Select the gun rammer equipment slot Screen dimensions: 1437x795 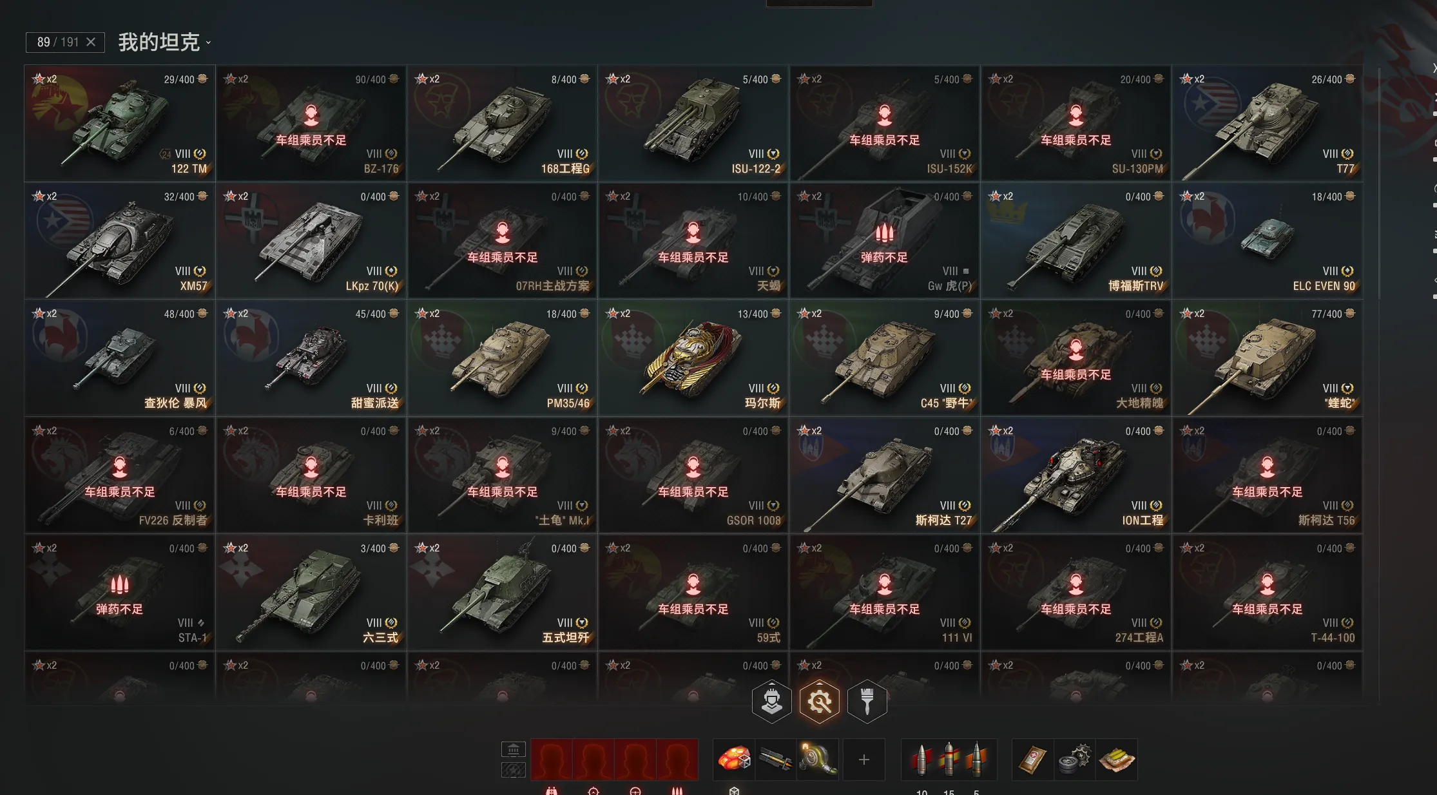(x=776, y=760)
